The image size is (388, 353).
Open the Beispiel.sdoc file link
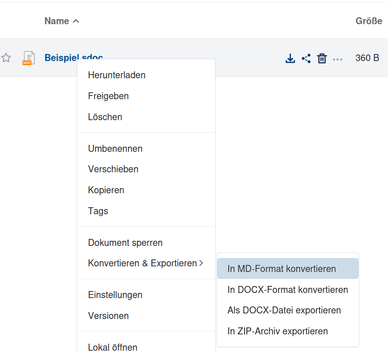61,58
